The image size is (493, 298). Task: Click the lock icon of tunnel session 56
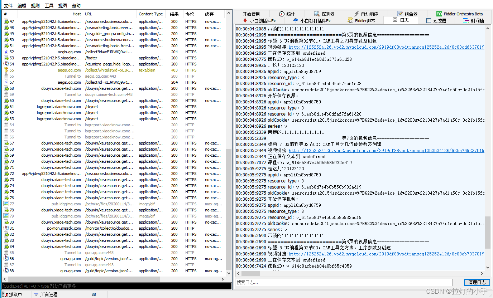(6, 76)
